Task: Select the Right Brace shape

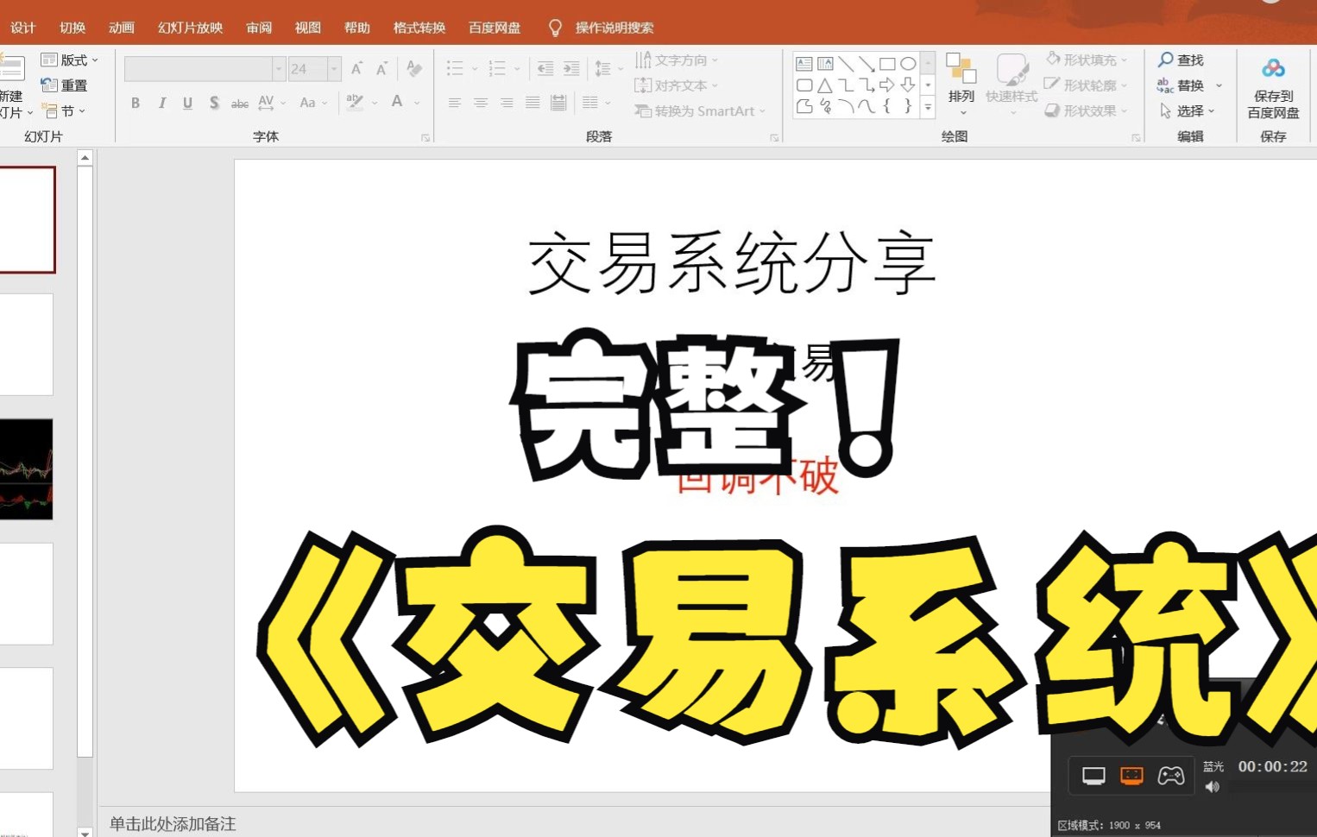Action: click(908, 106)
